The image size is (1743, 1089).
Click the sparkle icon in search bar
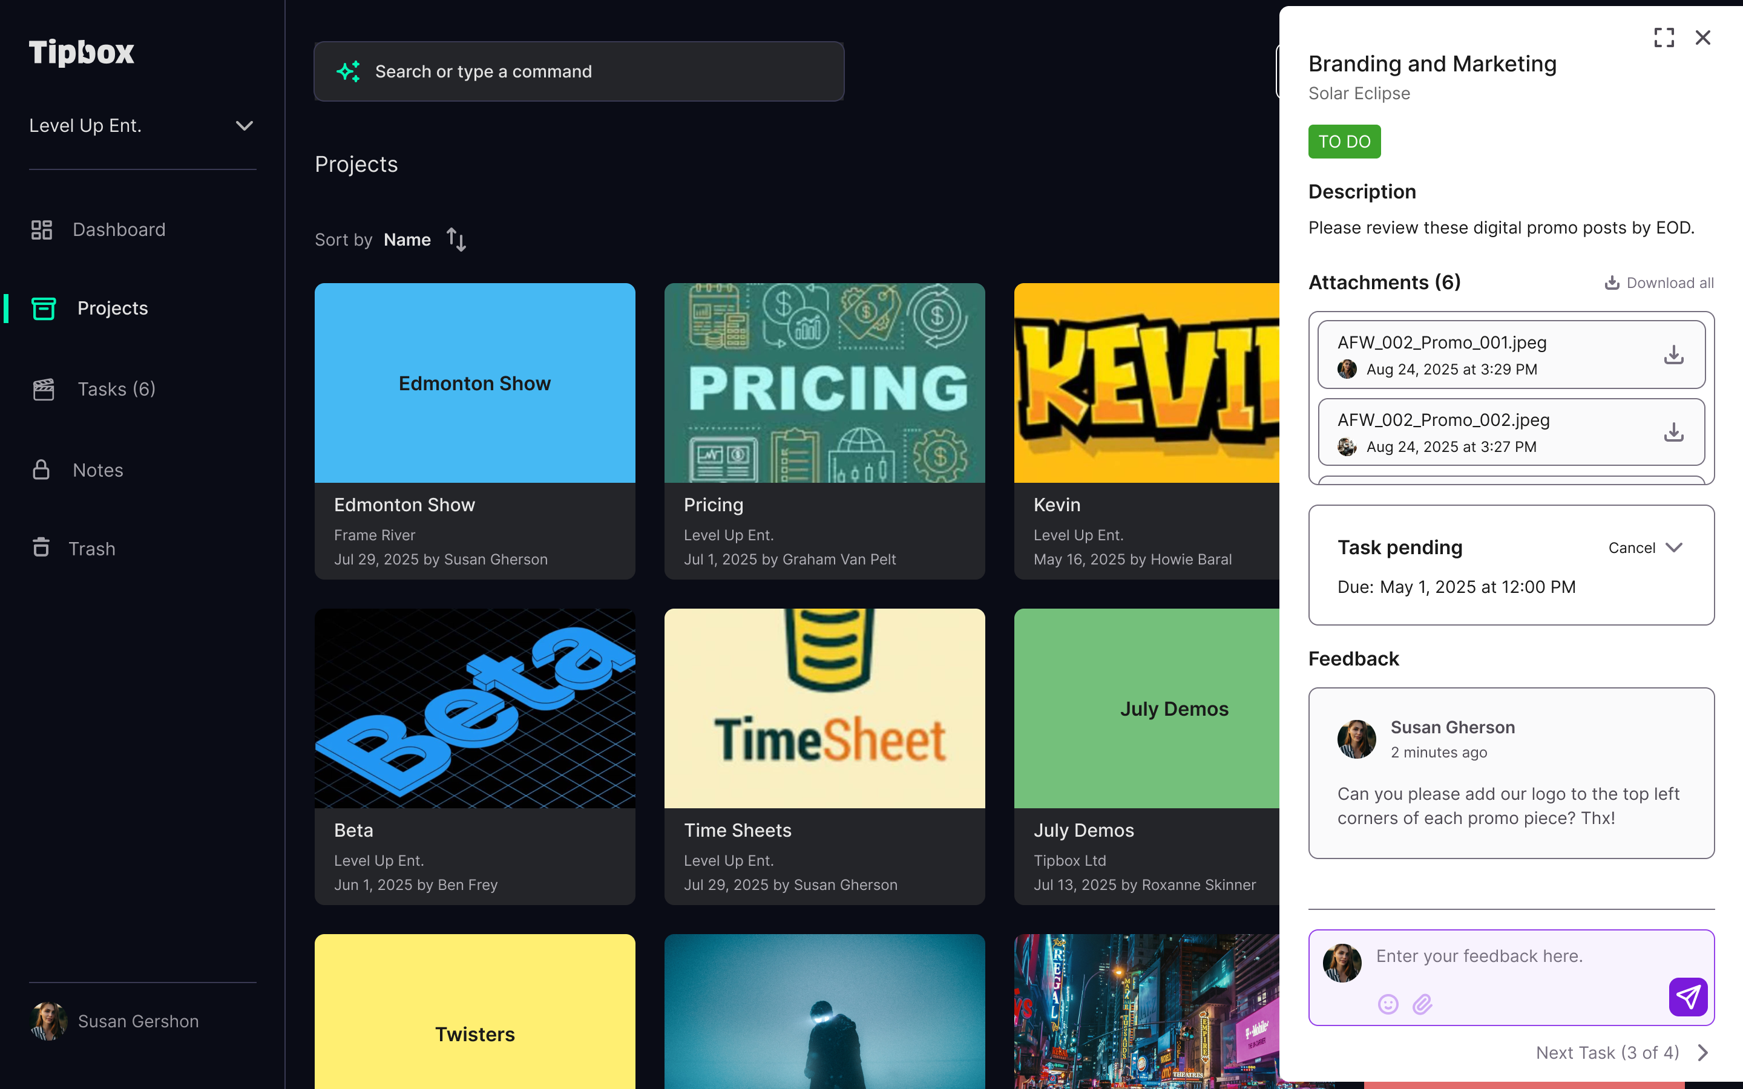[349, 71]
